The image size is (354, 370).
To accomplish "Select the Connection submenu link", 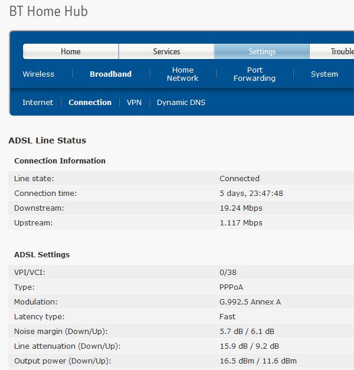I will [90, 103].
